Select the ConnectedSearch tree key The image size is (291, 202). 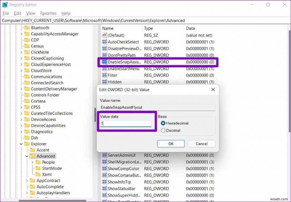click(x=47, y=83)
